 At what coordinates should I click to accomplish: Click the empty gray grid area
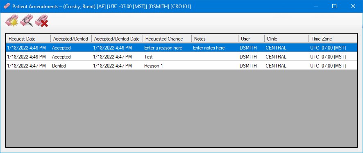181,108
